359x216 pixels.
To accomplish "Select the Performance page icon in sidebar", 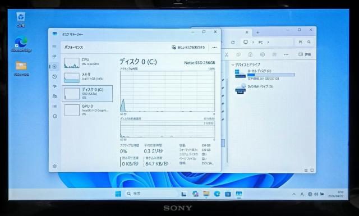I will point(54,67).
